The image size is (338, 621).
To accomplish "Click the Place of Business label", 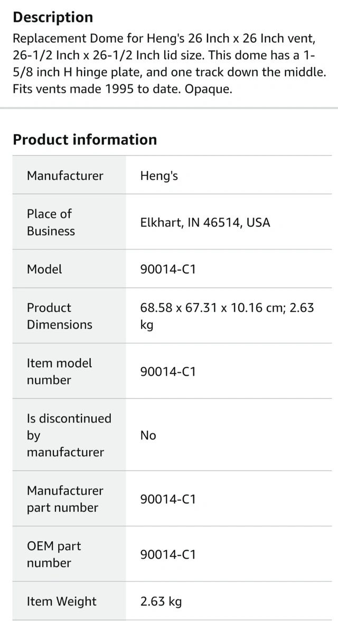I will (51, 222).
